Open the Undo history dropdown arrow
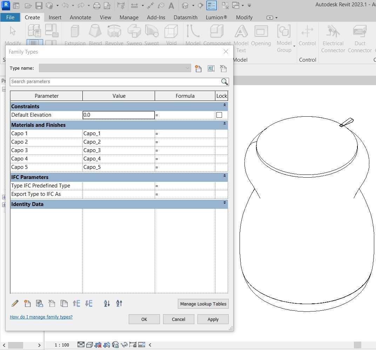 73,5
